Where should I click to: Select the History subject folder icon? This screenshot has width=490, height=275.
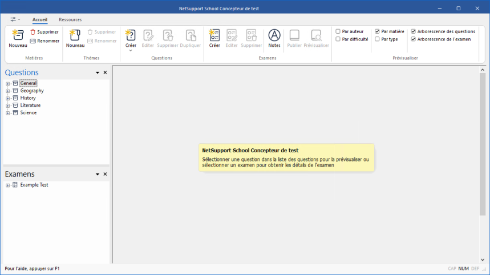[x=15, y=98]
